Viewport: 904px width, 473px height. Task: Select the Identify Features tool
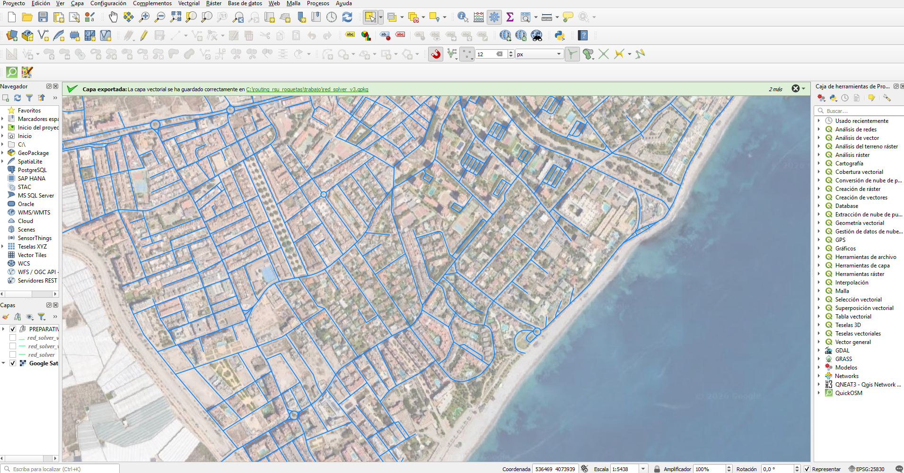click(x=463, y=17)
